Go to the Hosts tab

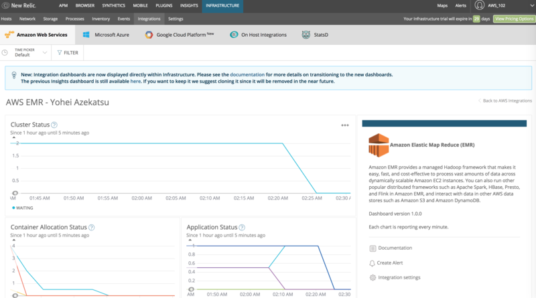pos(6,19)
